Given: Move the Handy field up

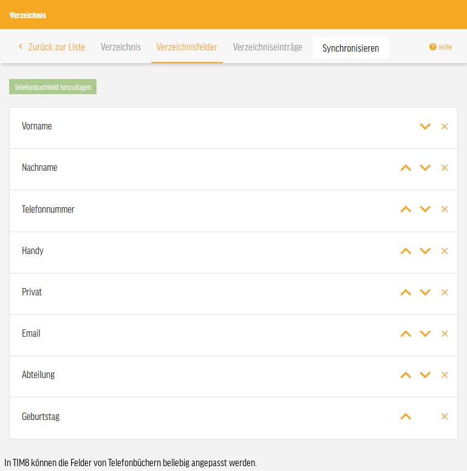Looking at the screenshot, I should 406,251.
